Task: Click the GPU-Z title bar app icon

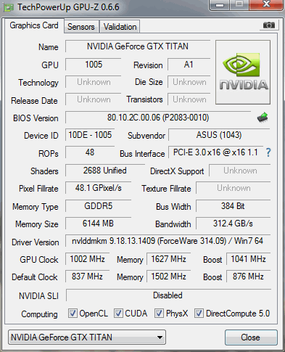Action: pyautogui.click(x=8, y=7)
